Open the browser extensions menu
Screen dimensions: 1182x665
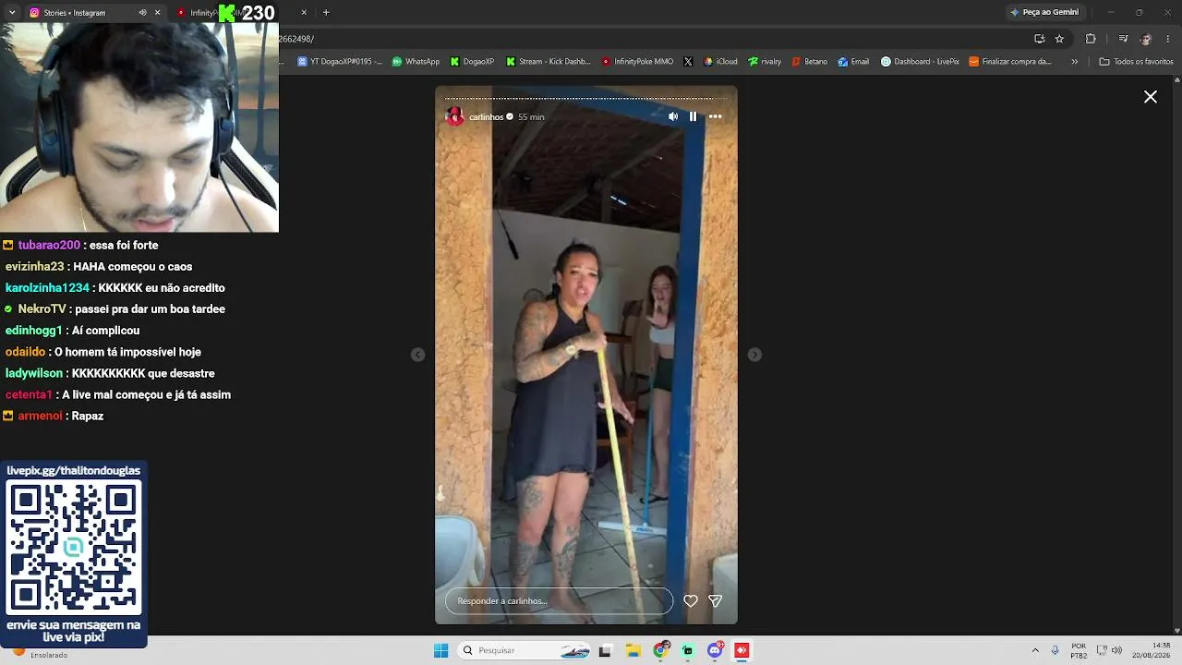pyautogui.click(x=1091, y=39)
